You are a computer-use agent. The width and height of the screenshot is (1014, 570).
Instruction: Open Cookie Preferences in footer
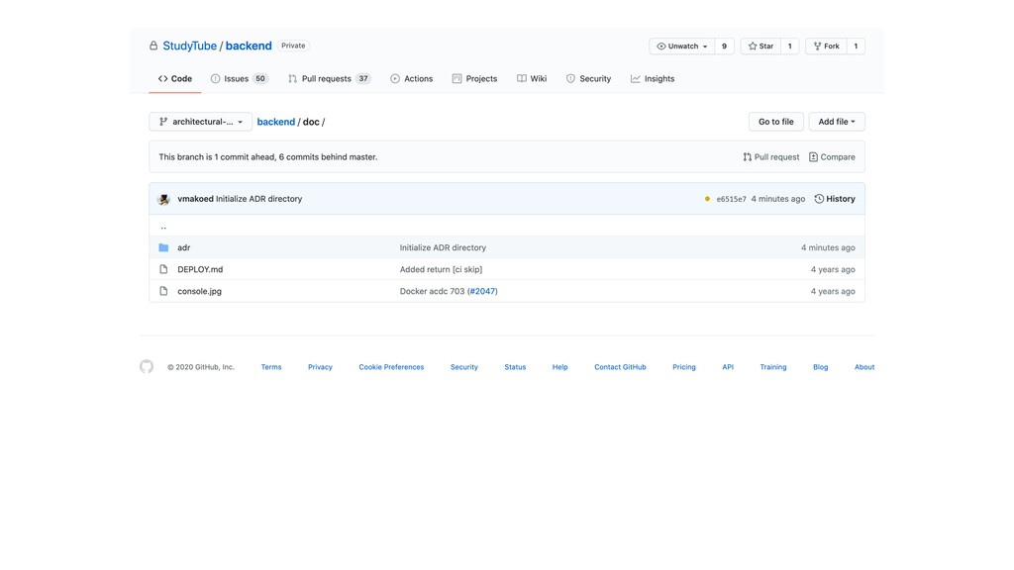[x=391, y=367]
